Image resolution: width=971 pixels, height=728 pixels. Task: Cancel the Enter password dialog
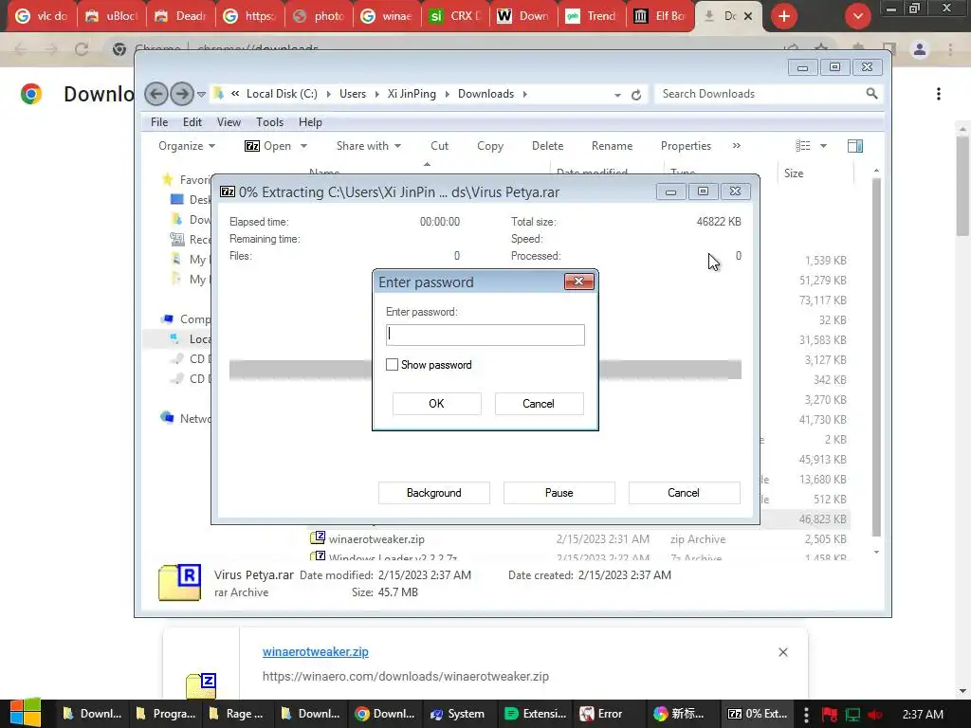(539, 404)
